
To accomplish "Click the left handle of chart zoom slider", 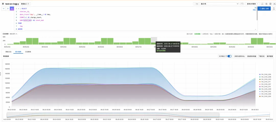I will (x=7, y=115).
